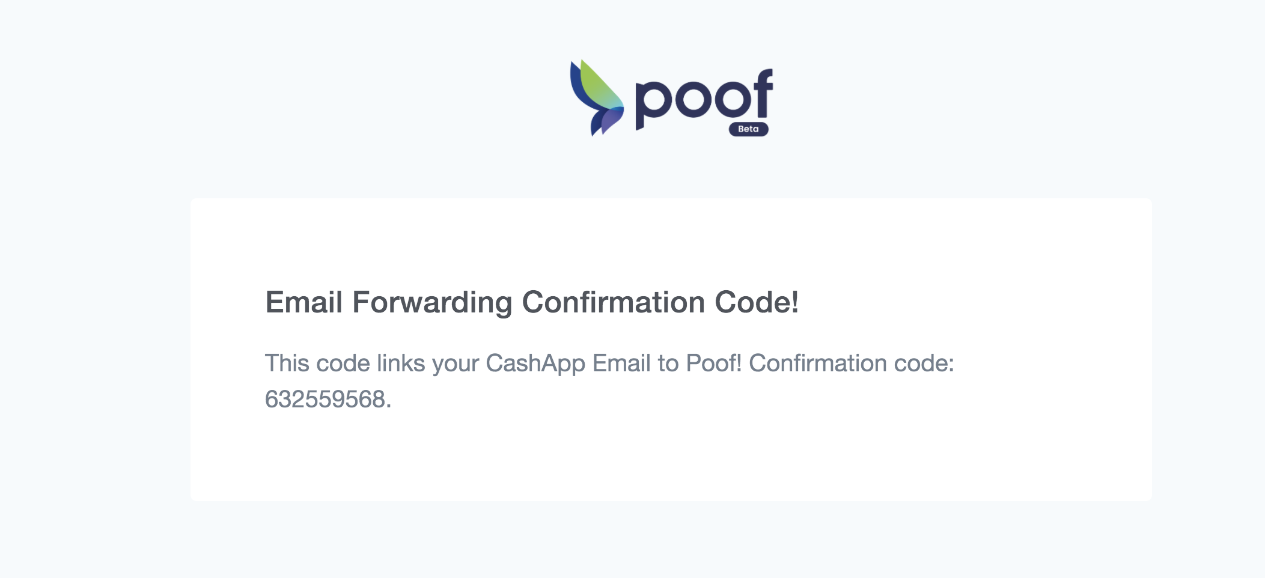
Task: Click the word Email in the heading
Action: [x=304, y=302]
